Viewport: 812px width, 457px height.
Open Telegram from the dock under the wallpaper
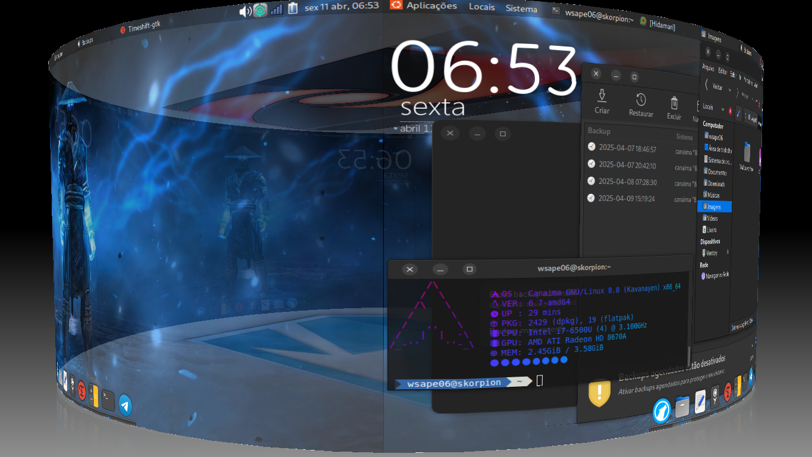pos(125,405)
